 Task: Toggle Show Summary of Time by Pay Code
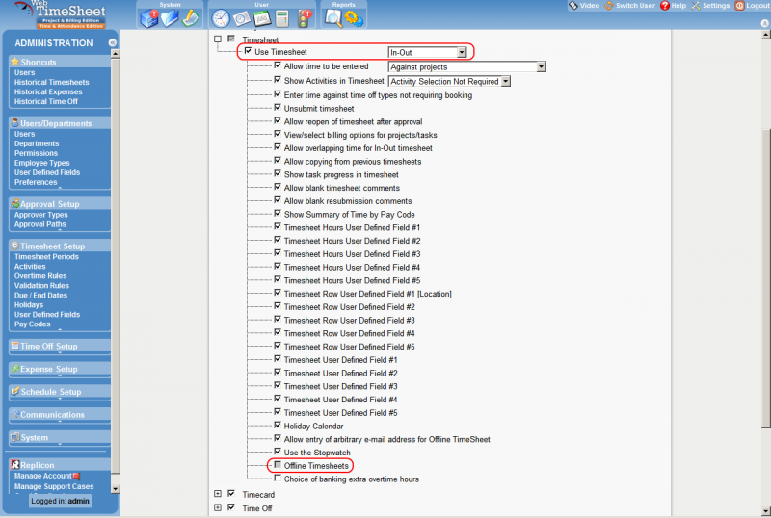[278, 214]
